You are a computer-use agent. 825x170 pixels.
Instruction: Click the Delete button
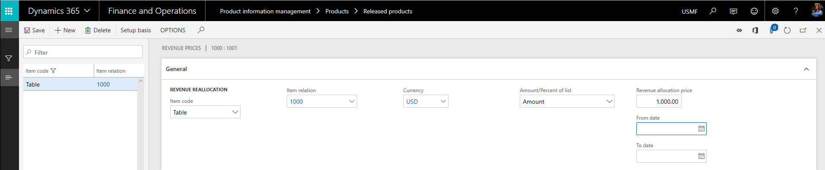click(x=98, y=30)
